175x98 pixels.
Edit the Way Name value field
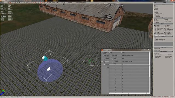click(135, 55)
